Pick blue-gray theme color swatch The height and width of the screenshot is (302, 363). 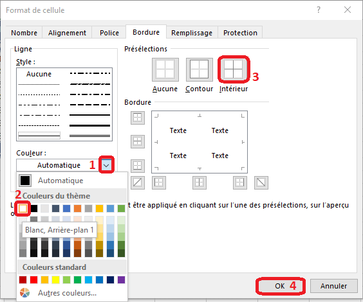[55, 208]
